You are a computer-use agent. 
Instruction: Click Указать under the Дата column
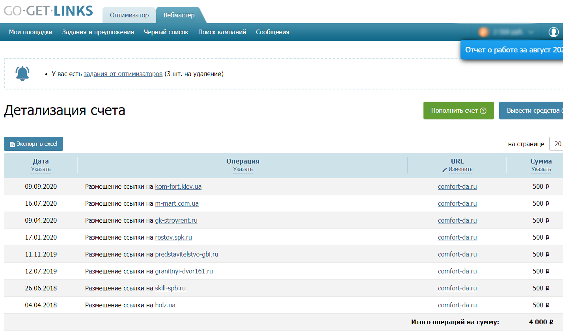[41, 169]
